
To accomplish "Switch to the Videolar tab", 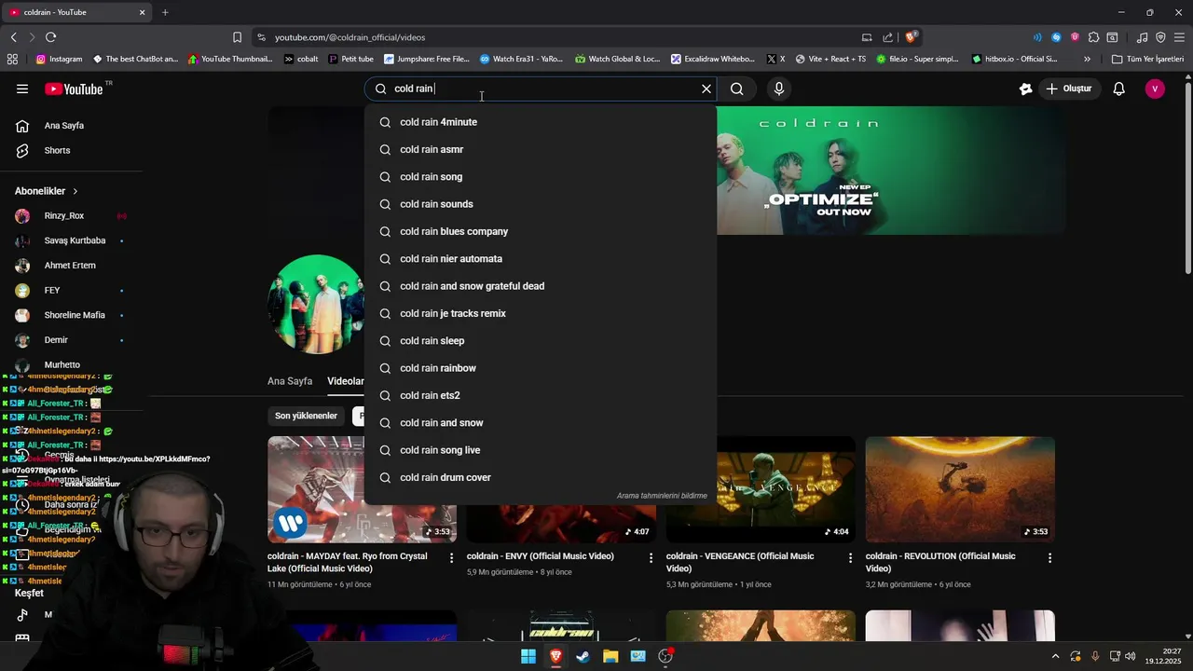I will [346, 381].
